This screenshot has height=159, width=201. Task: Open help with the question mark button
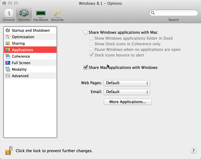[x=193, y=150]
